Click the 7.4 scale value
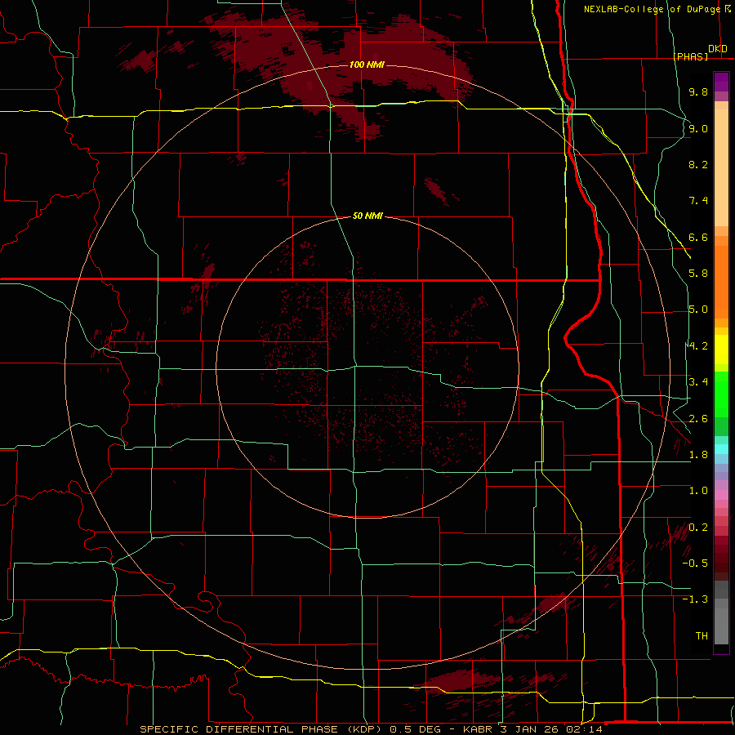 pyautogui.click(x=698, y=201)
